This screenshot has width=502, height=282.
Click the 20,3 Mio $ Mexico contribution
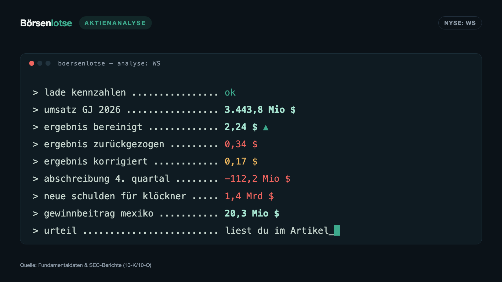[x=252, y=213]
